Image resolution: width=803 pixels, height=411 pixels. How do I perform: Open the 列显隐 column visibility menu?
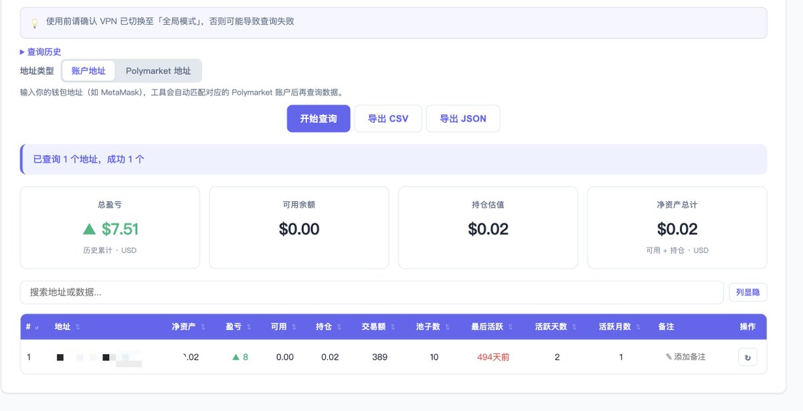747,292
